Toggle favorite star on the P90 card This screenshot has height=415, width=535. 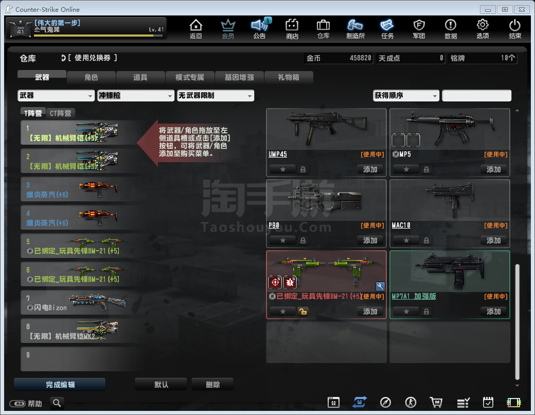pyautogui.click(x=283, y=240)
